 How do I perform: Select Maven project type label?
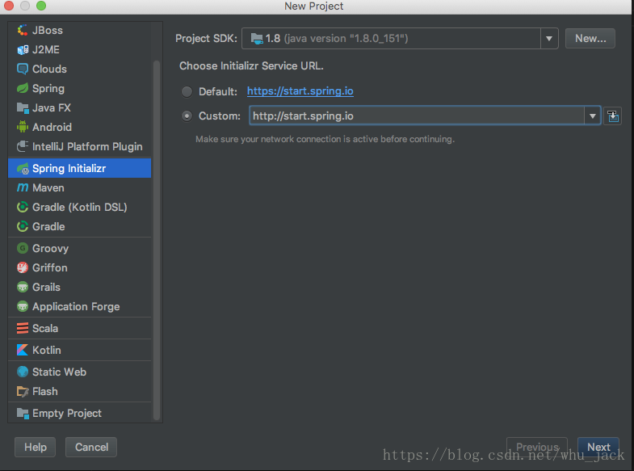tap(48, 187)
